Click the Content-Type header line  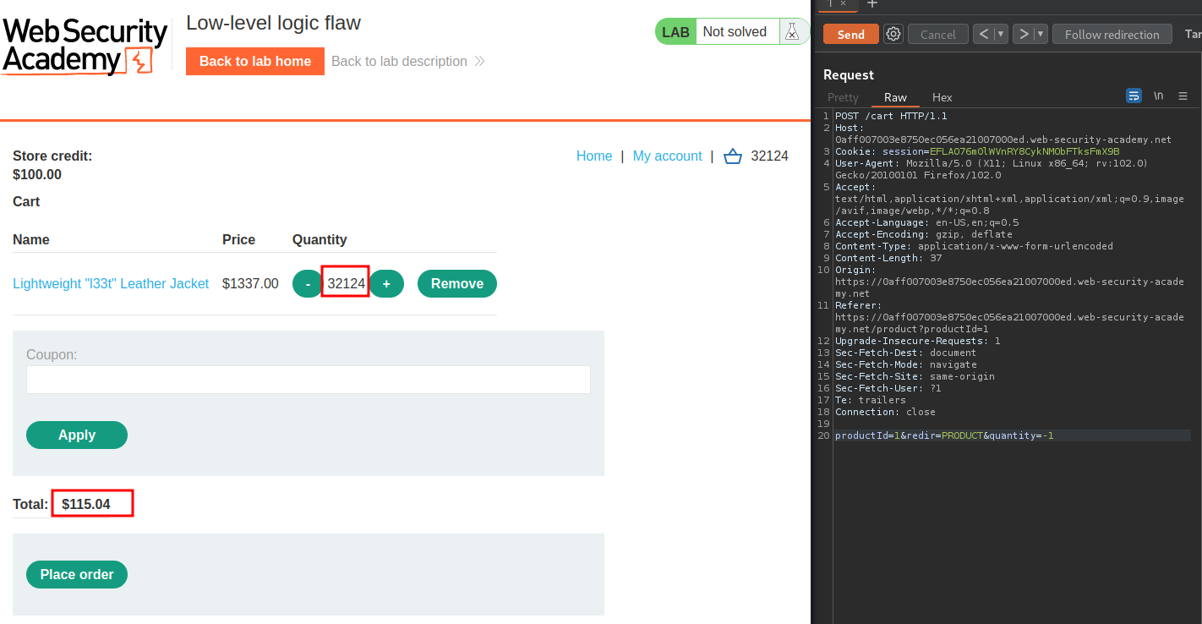tap(974, 246)
